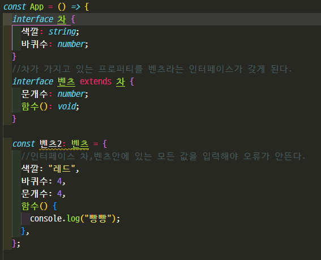Click the 함수() { method definition in the object

pos(39,206)
